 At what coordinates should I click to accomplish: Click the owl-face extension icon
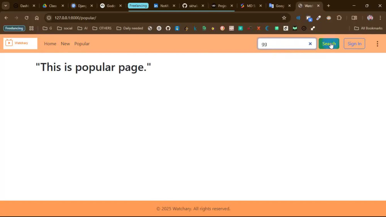pyautogui.click(x=328, y=18)
